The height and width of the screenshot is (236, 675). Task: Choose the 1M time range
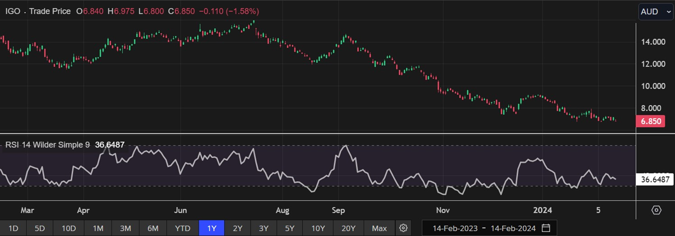[98, 228]
